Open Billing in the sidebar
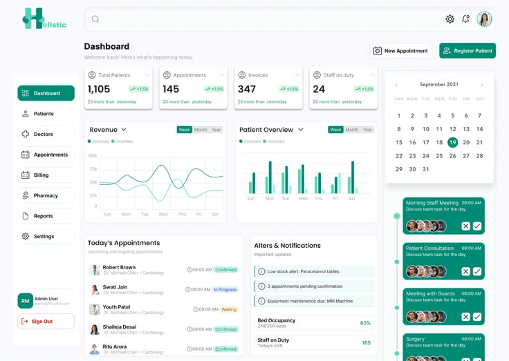This screenshot has width=509, height=361. [46, 175]
